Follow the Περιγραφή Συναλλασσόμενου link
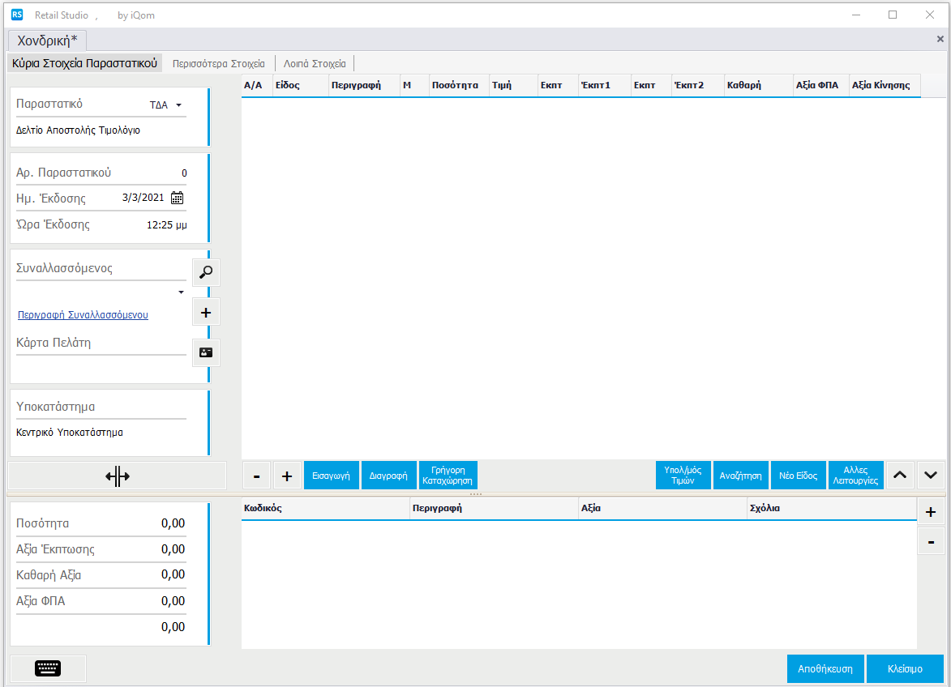951x687 pixels. click(83, 315)
